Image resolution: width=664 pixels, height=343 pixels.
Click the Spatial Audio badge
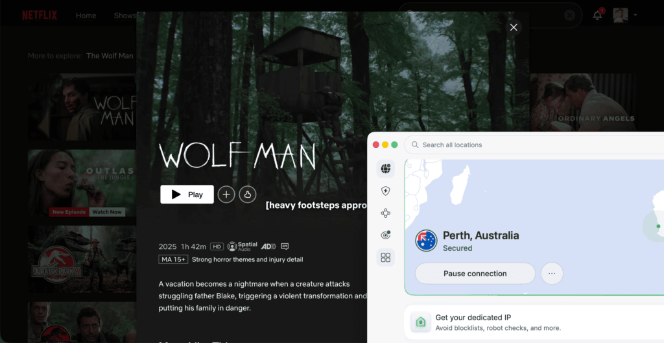[243, 246]
